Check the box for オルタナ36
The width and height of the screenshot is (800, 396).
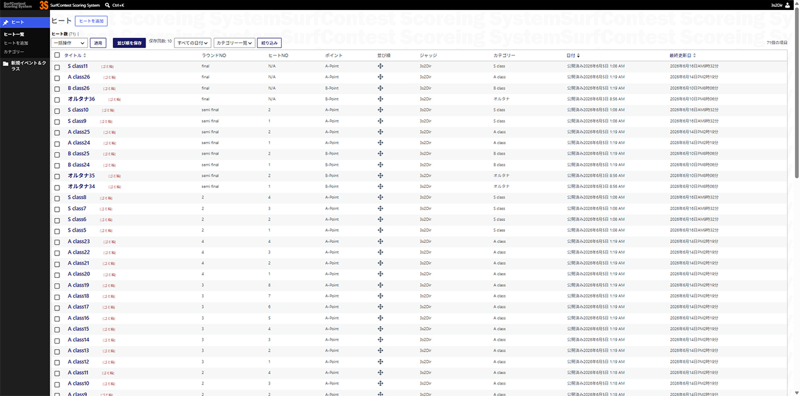tap(57, 99)
